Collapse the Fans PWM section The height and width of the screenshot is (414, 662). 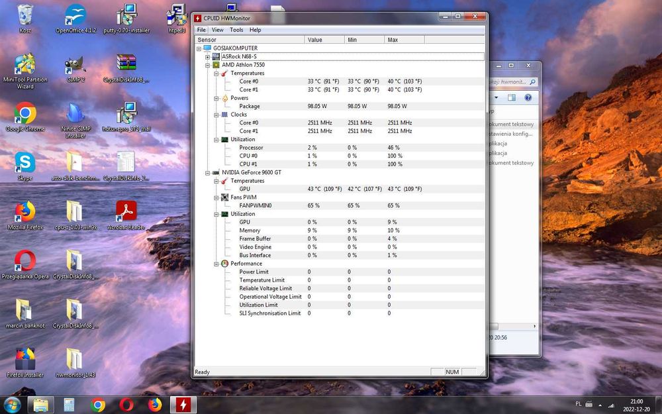[216, 197]
